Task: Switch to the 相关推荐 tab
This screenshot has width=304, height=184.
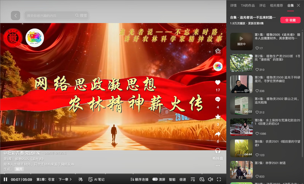Action: [276, 5]
